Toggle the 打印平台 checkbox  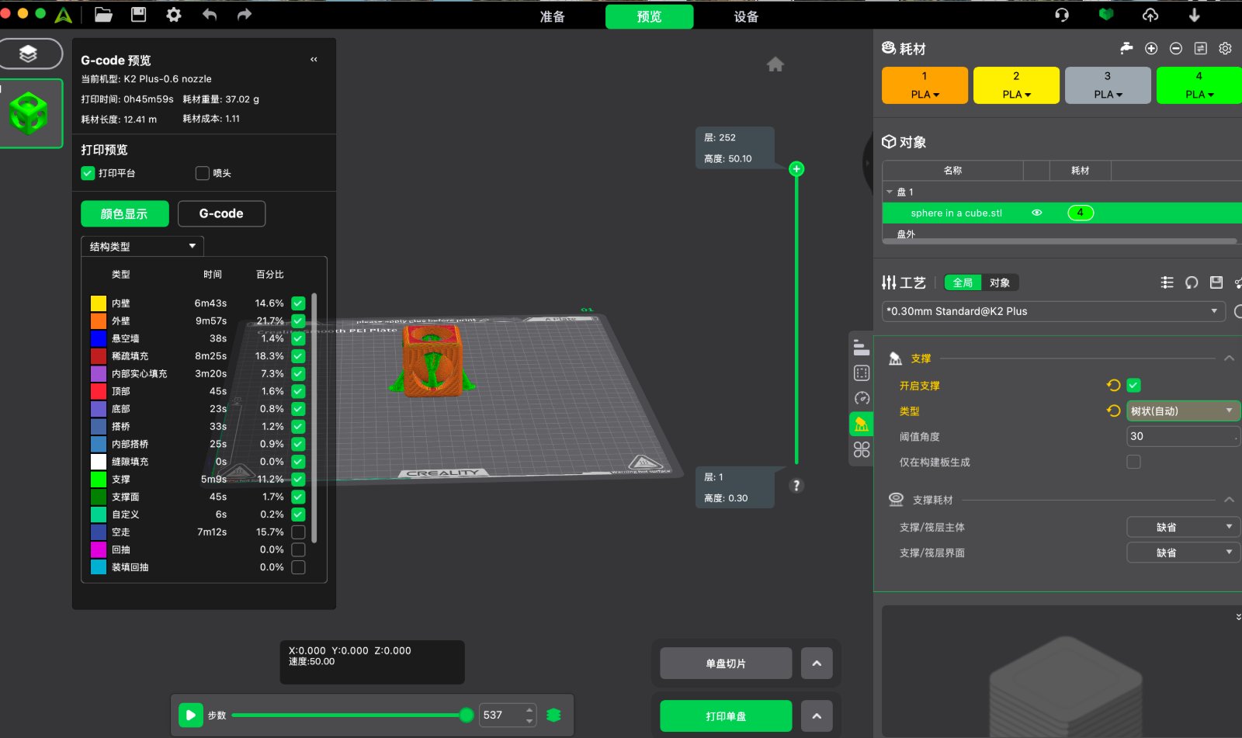pyautogui.click(x=88, y=173)
